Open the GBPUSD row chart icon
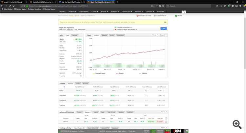This screenshot has width=246, height=133. [x=166, y=122]
